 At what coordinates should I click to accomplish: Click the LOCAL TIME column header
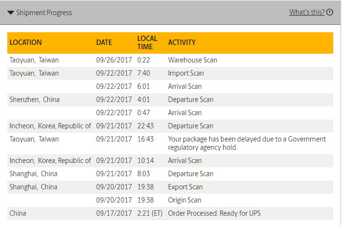click(147, 42)
